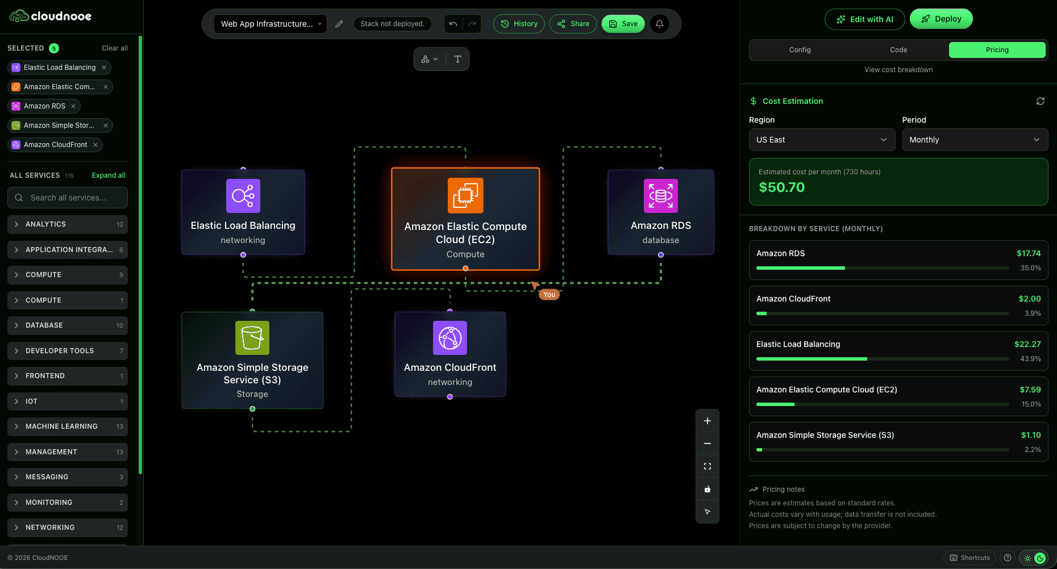Expand the DATABASE category
The width and height of the screenshot is (1057, 569).
(x=68, y=325)
